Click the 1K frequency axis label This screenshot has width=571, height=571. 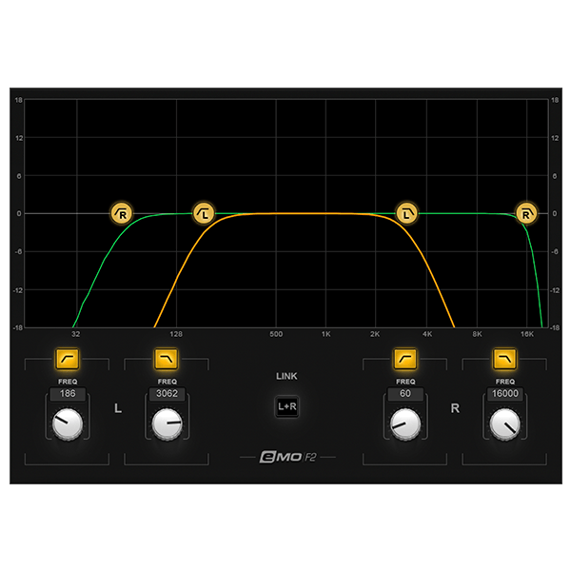(325, 334)
